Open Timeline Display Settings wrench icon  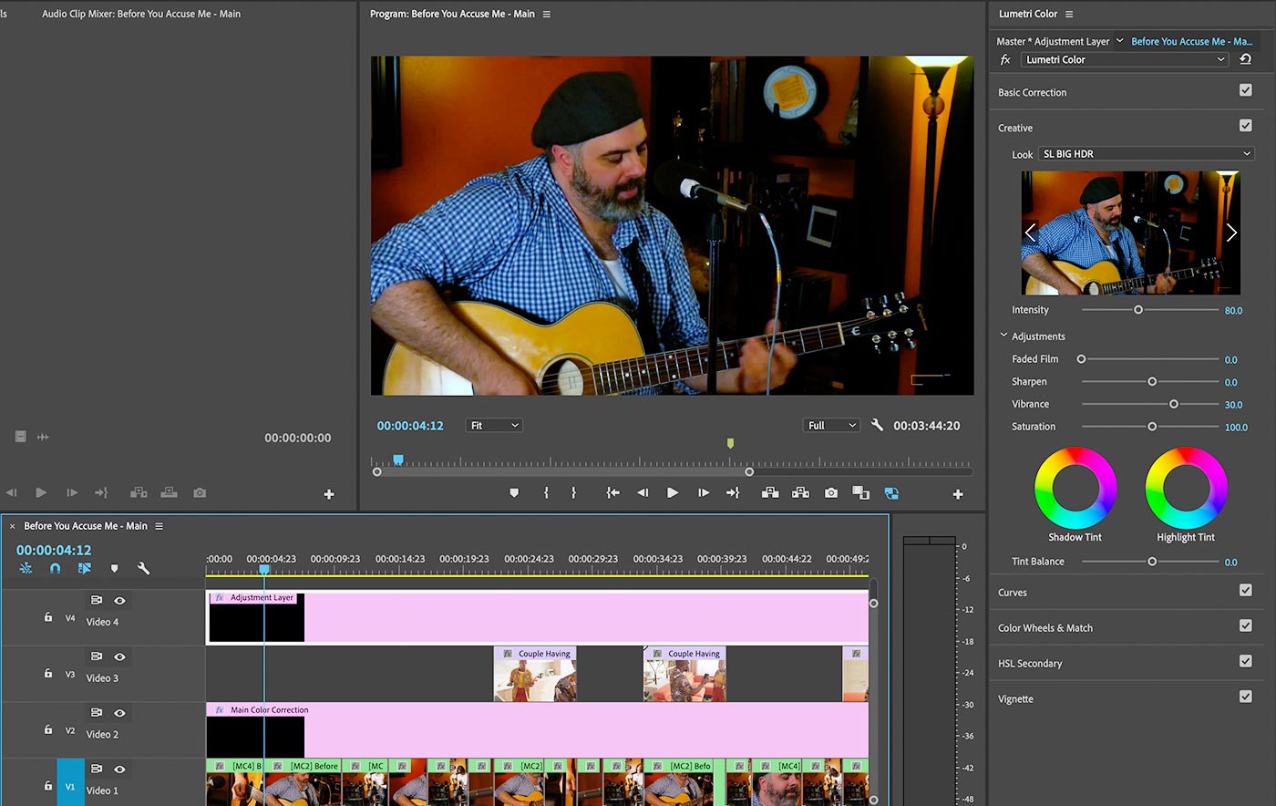click(x=142, y=568)
